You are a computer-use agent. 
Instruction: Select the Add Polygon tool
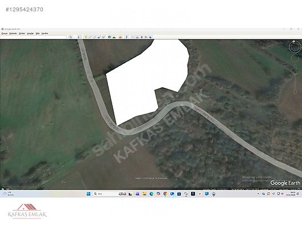[x=90, y=37]
